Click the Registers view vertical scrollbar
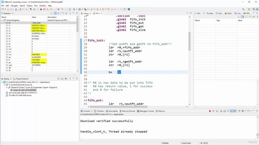259x145 pixels. pos(77,25)
